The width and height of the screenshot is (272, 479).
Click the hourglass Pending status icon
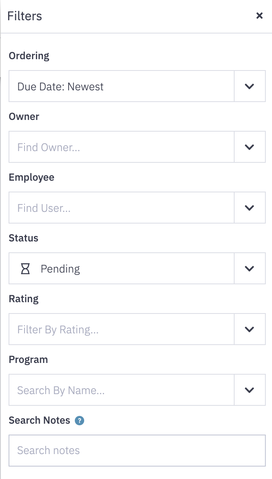pyautogui.click(x=25, y=269)
